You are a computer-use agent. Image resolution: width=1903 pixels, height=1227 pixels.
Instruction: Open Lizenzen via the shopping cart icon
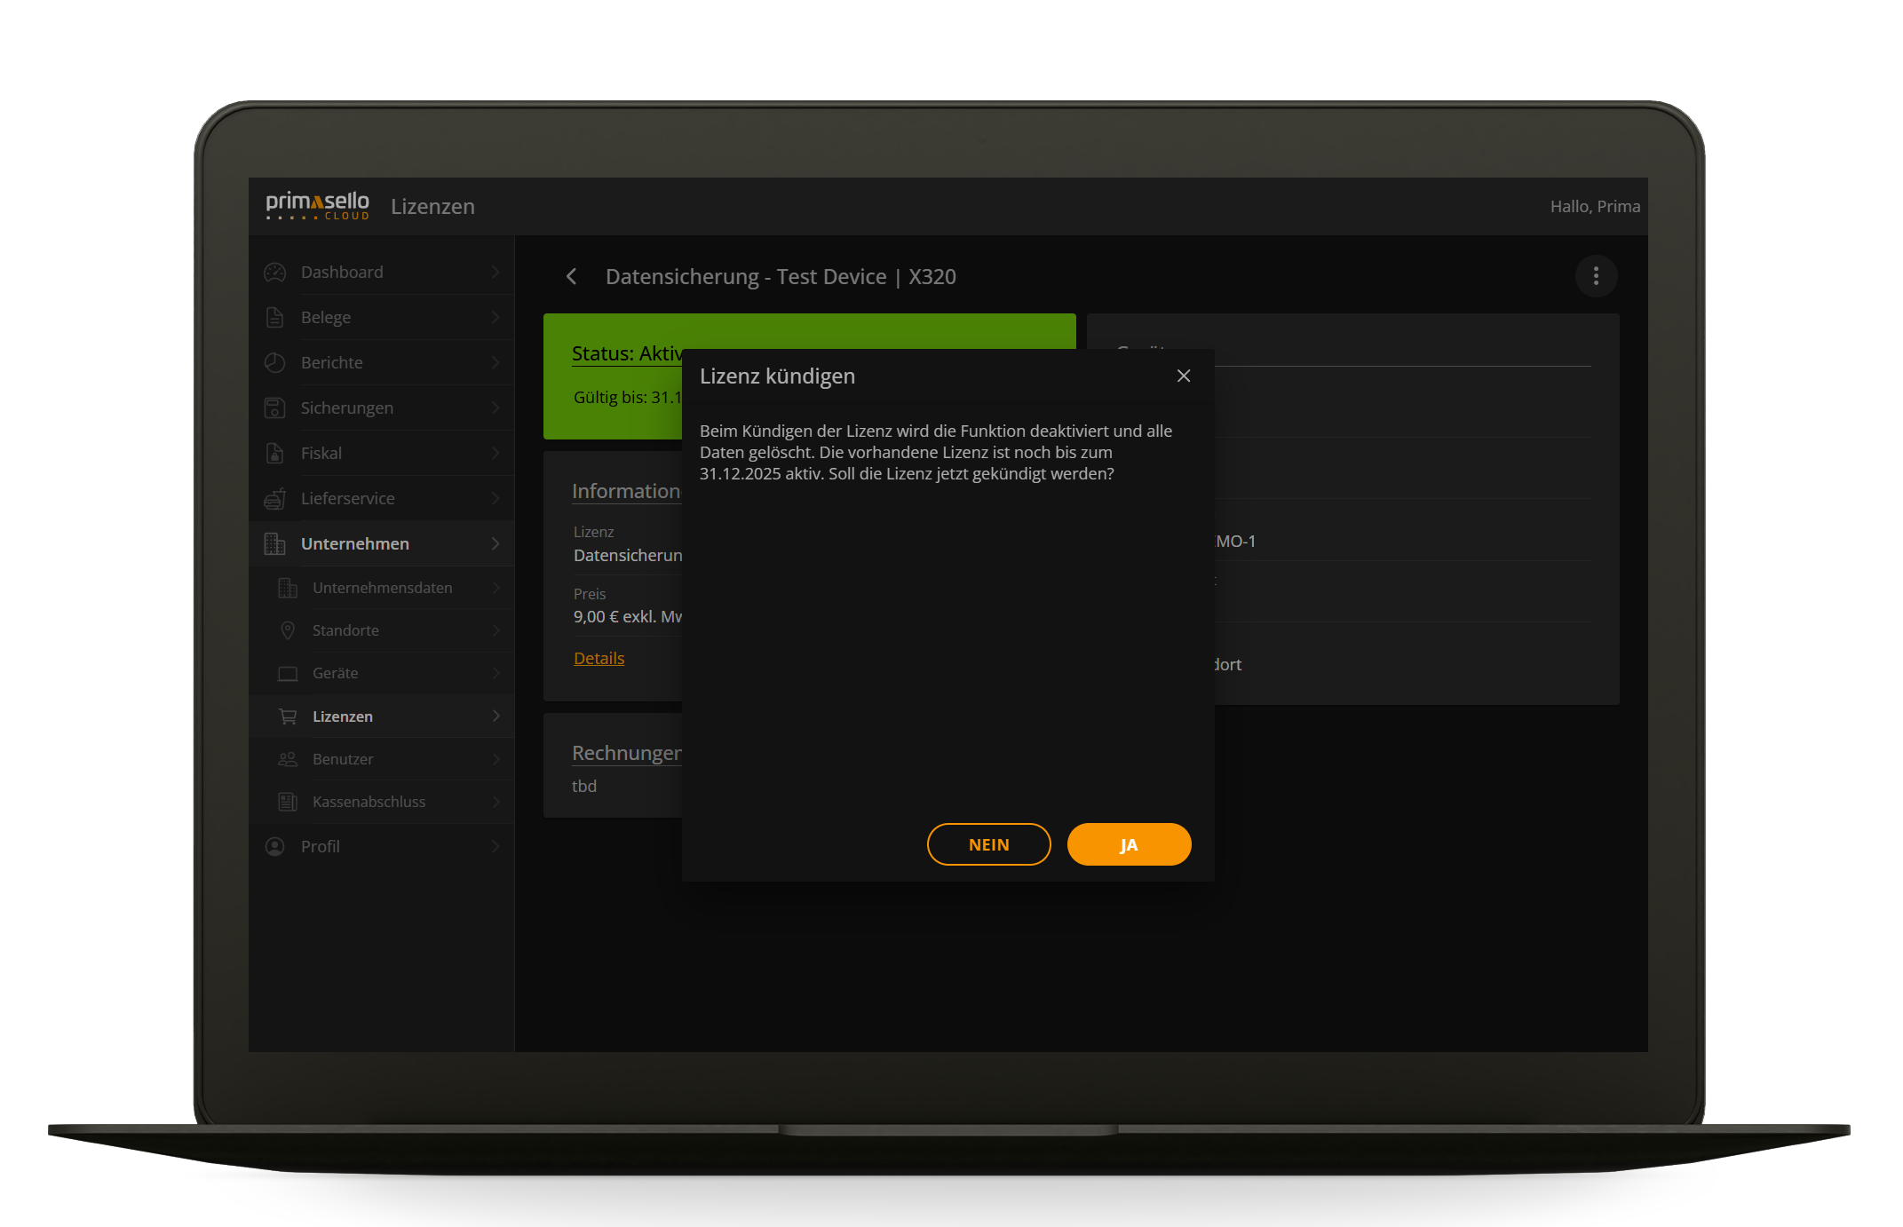287,716
